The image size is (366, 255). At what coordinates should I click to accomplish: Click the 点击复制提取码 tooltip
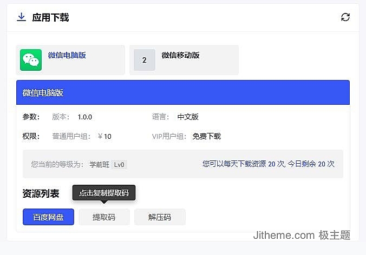104,193
